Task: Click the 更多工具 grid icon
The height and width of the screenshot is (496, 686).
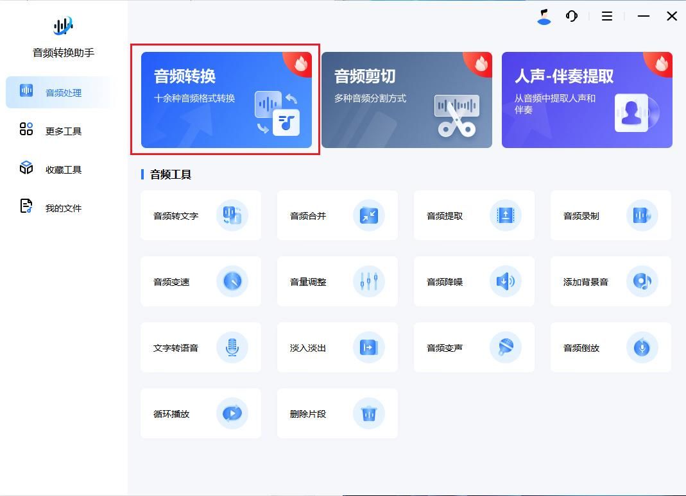Action: (26, 129)
